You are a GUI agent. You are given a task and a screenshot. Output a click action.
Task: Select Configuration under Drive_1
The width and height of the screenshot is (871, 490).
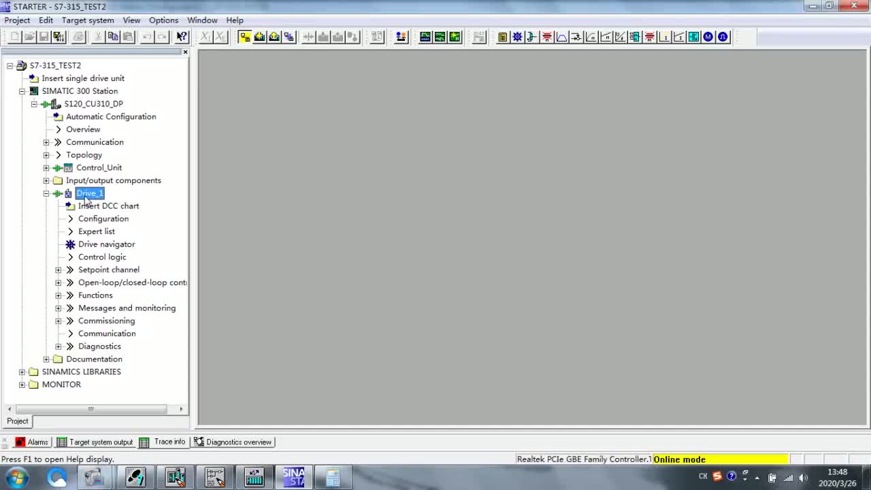click(103, 218)
